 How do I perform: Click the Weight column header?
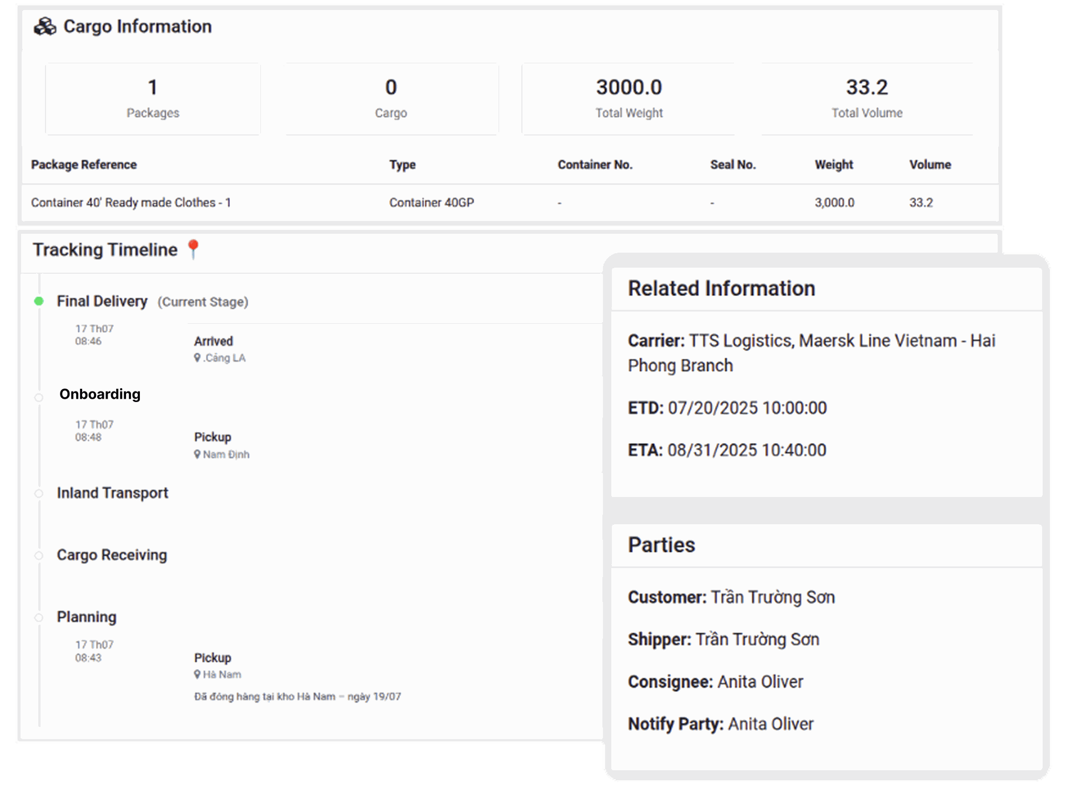coord(833,164)
